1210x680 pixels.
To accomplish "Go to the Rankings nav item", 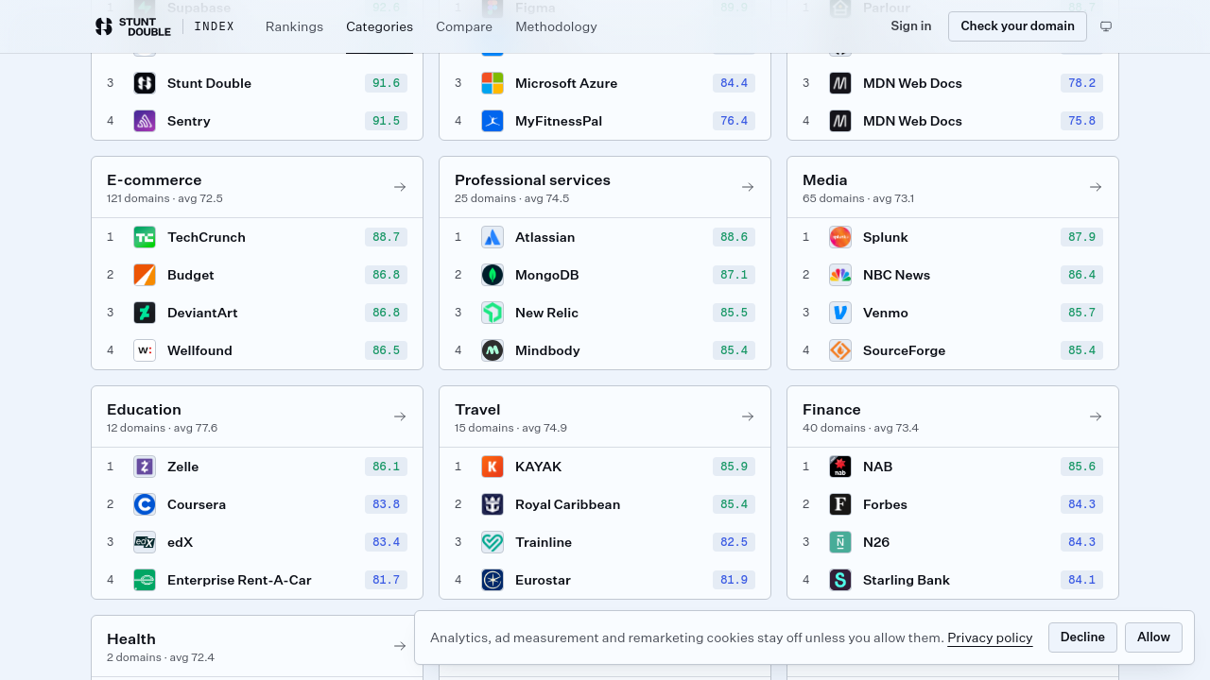I will click(x=294, y=26).
